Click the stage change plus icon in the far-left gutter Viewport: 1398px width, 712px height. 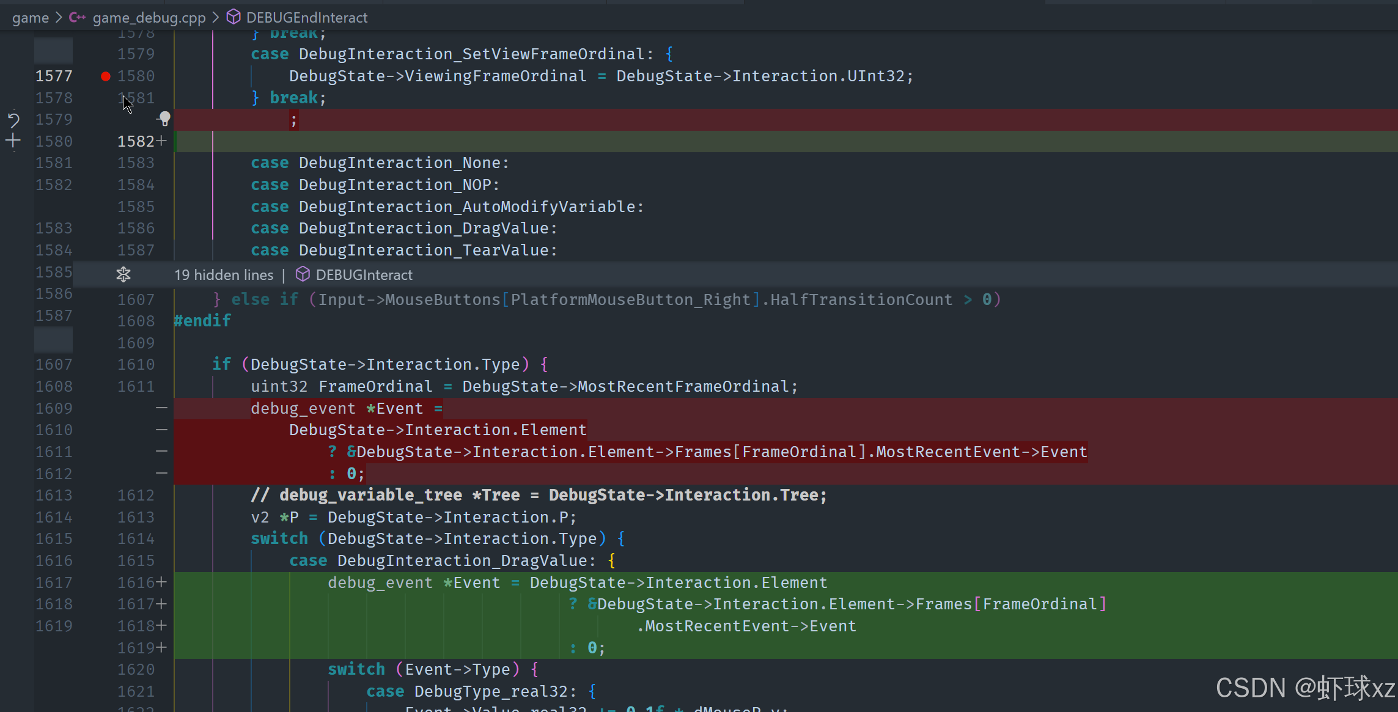[13, 141]
